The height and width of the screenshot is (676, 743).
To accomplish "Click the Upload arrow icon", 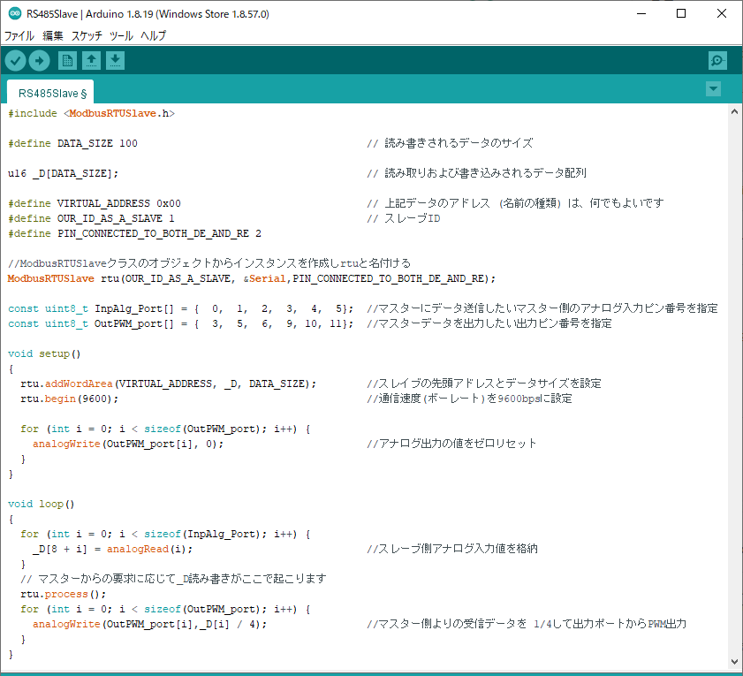I will (x=40, y=60).
